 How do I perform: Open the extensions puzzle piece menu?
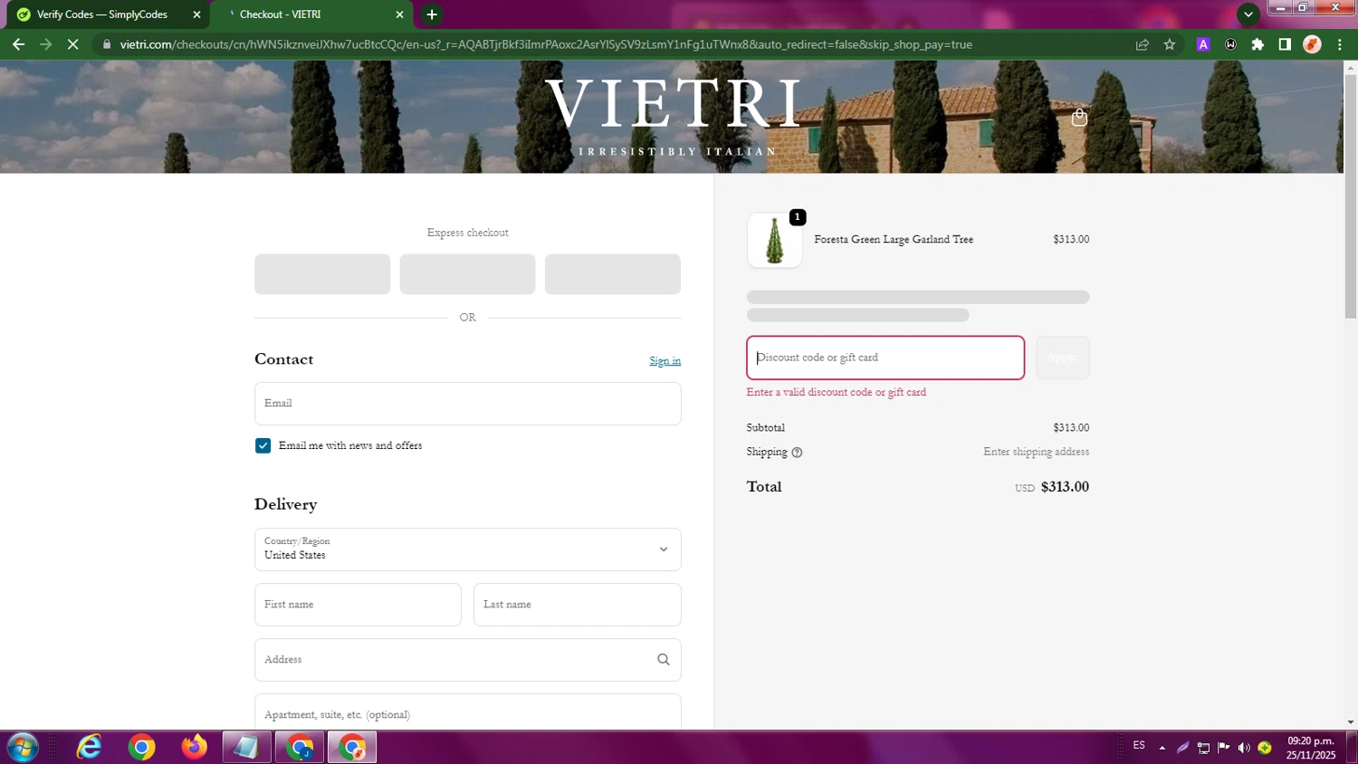point(1258,44)
